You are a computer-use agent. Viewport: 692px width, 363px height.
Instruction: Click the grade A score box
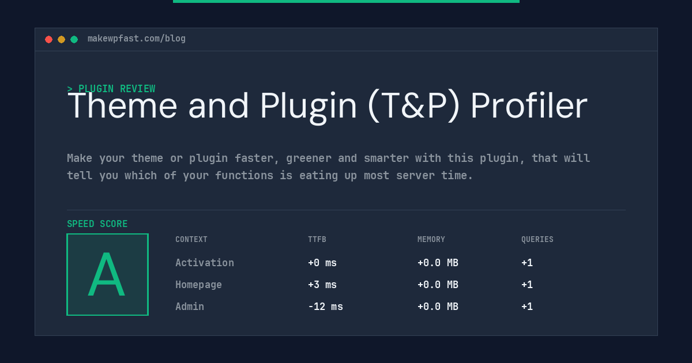coord(107,274)
